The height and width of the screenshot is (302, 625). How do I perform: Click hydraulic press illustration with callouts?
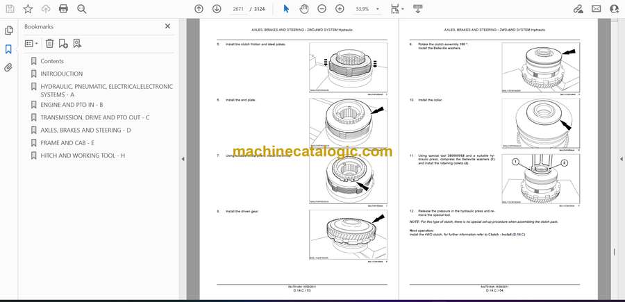coord(541,179)
